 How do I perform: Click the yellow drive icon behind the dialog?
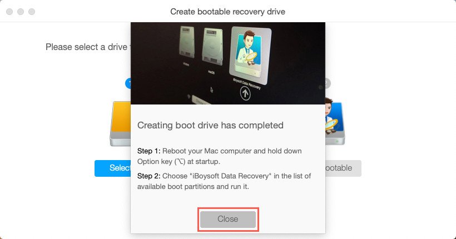[121, 123]
